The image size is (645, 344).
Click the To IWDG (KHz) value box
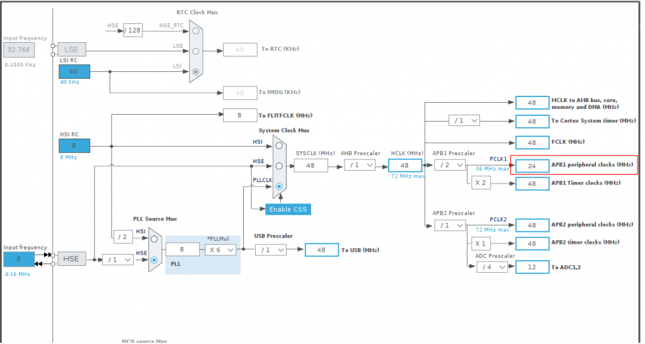(240, 93)
